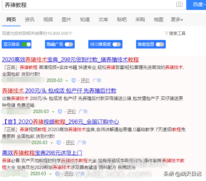Expand the 更多» menu
The height and width of the screenshot is (181, 206).
[177, 19]
